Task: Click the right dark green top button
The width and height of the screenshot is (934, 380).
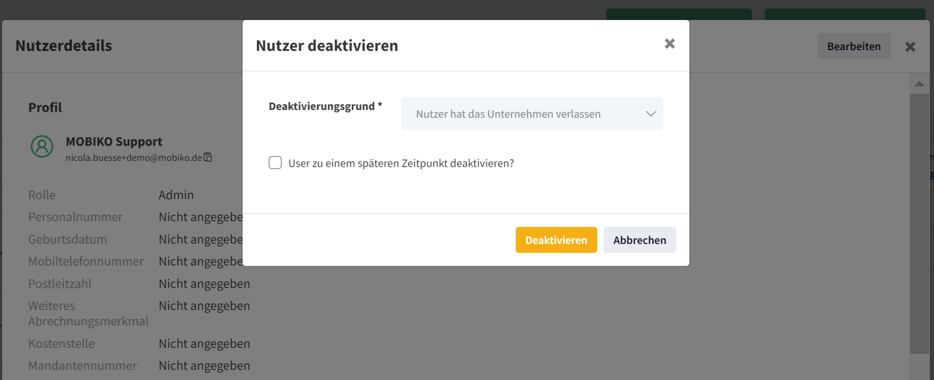Action: (x=844, y=14)
